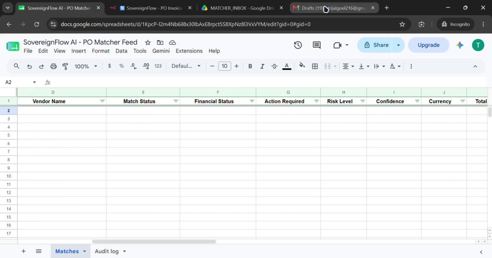The height and width of the screenshot is (258, 492).
Task: Click the Upgrade button
Action: point(429,45)
